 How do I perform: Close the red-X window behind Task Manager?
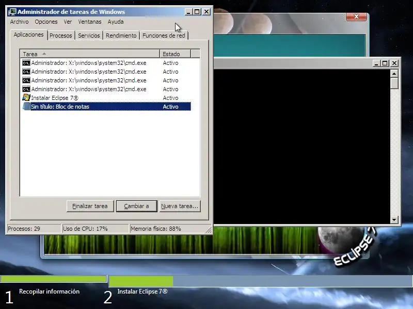[356, 16]
